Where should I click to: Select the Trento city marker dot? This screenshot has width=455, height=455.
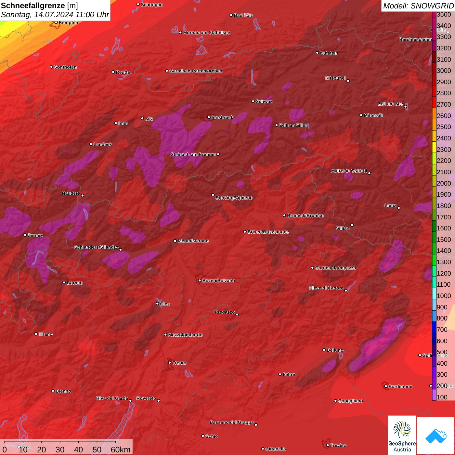click(170, 363)
